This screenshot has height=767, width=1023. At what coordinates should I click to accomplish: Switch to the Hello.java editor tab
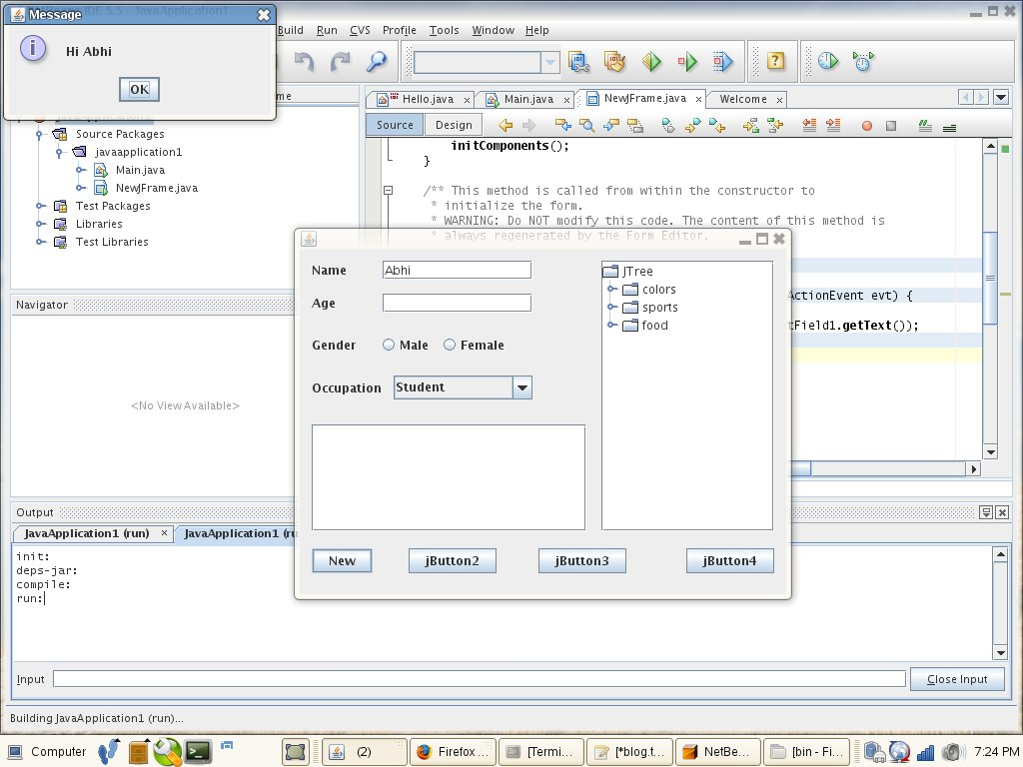(423, 99)
